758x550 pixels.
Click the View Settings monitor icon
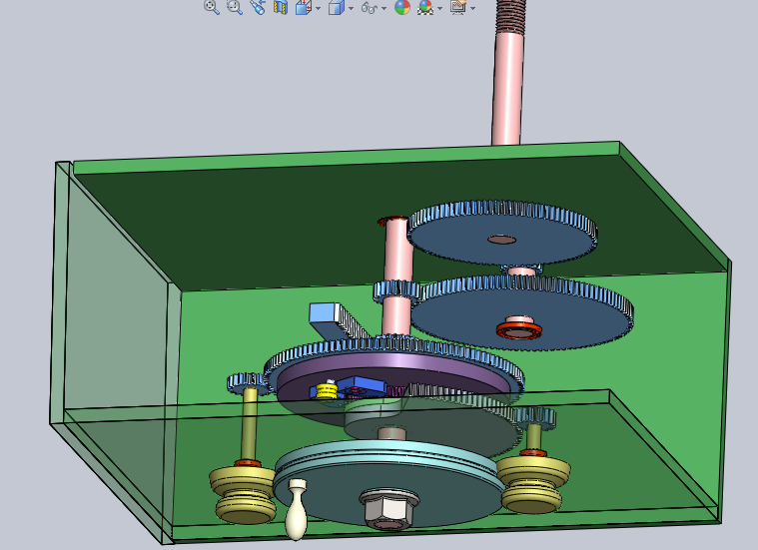458,7
